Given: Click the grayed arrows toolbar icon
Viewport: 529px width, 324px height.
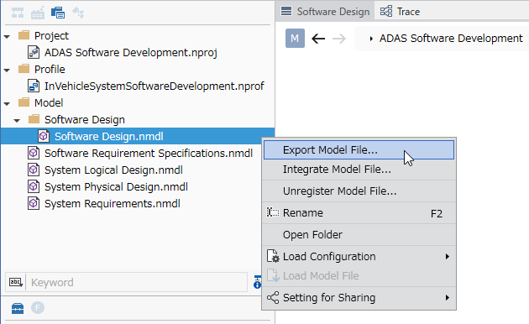Looking at the screenshot, I should click(x=78, y=13).
